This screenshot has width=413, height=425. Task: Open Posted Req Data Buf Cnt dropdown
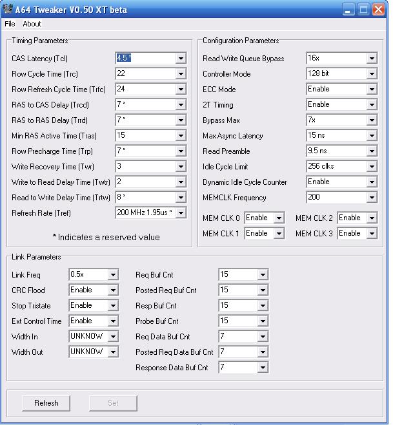[x=263, y=352]
